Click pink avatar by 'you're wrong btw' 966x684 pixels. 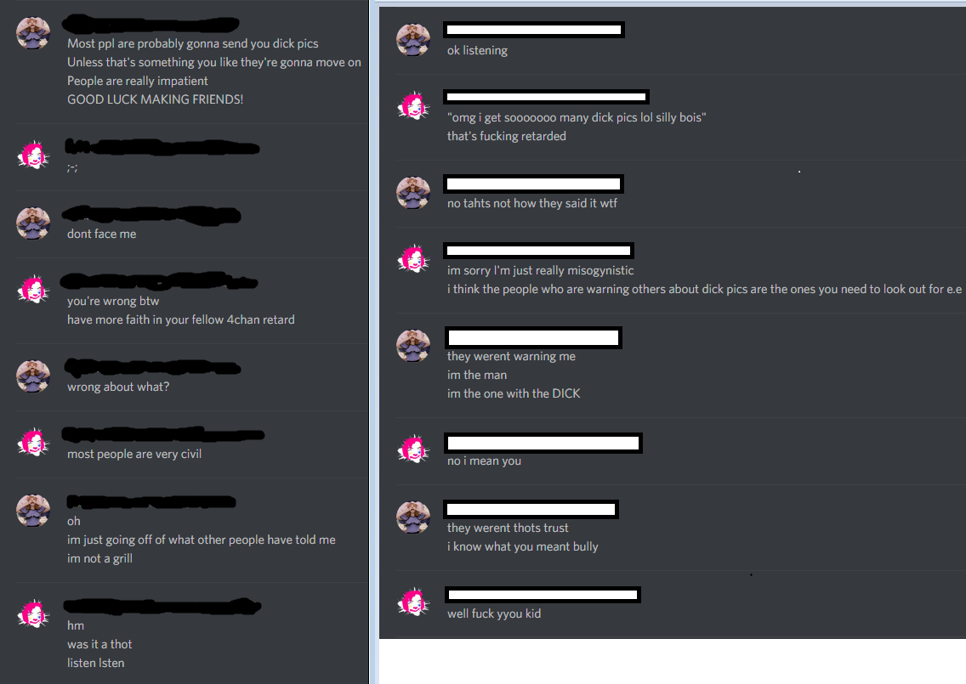coord(33,289)
